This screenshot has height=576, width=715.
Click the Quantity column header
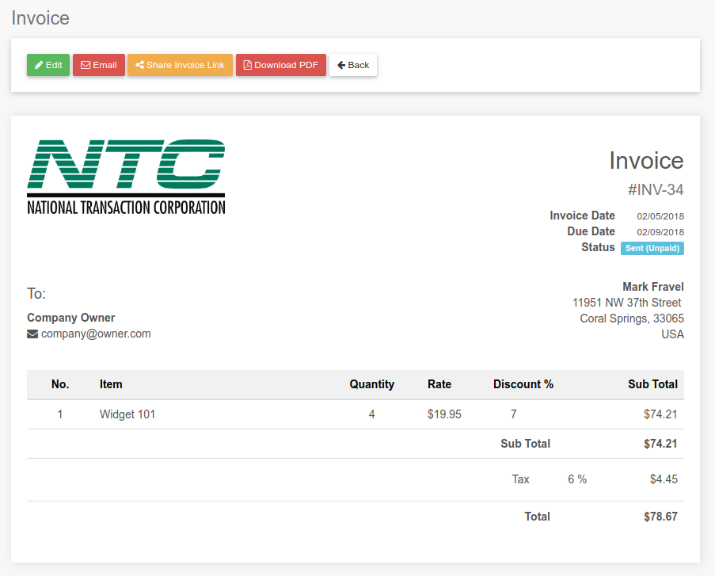371,384
